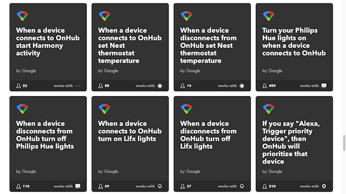Click Philips Hue icon on lights-on card
Viewport: 346px width, 194px height.
click(x=324, y=85)
